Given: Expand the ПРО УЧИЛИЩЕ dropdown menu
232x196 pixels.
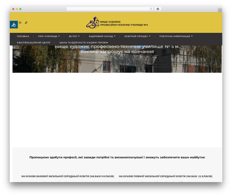Looking at the screenshot, I should point(49,36).
